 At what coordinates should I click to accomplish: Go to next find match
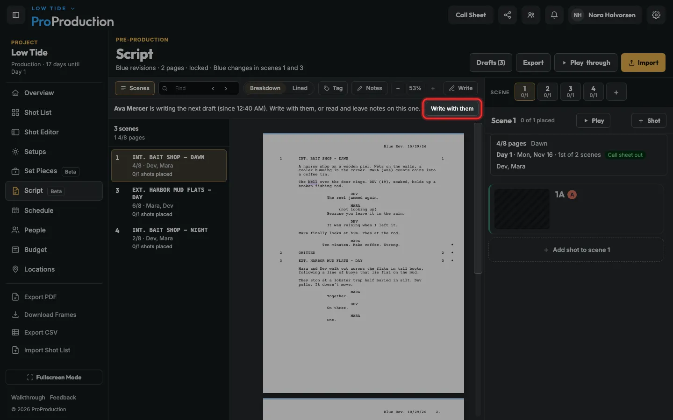pyautogui.click(x=226, y=88)
